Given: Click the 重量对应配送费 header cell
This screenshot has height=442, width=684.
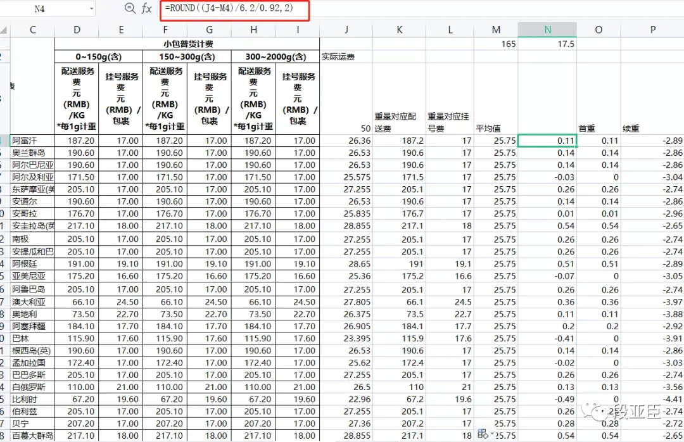Looking at the screenshot, I should tap(399, 99).
